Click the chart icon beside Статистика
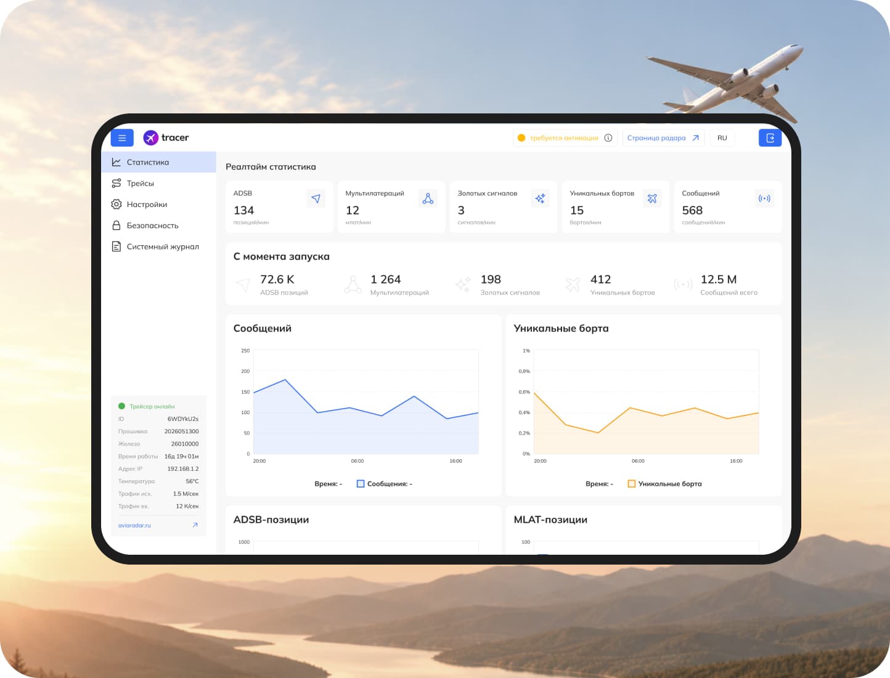This screenshot has height=678, width=890. coord(116,162)
